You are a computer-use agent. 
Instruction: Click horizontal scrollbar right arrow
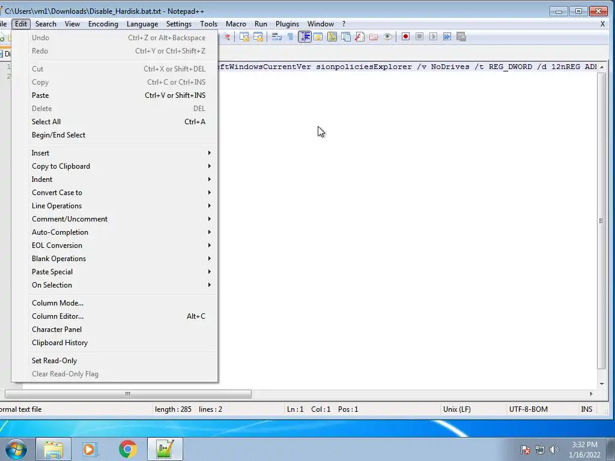591,394
